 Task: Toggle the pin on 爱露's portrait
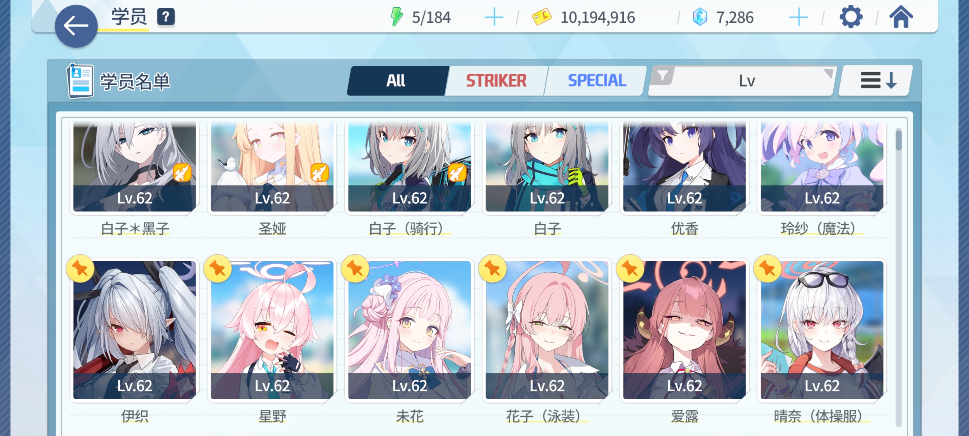[630, 269]
